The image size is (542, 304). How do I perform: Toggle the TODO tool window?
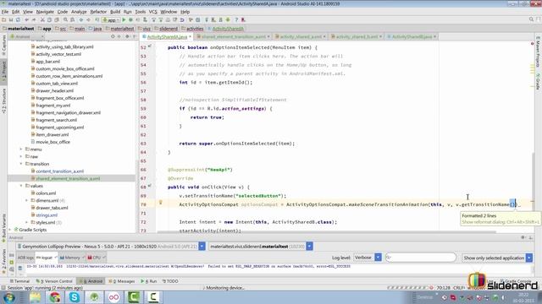point(170,281)
